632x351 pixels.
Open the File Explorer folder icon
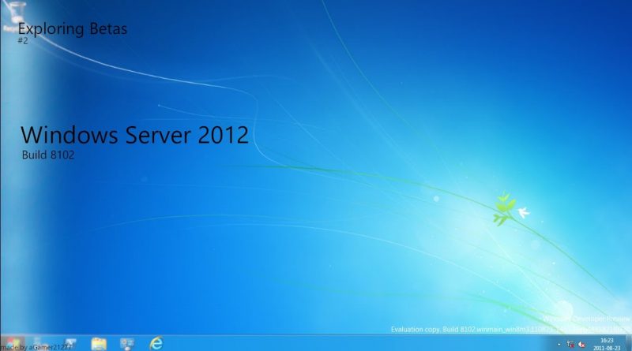99,344
